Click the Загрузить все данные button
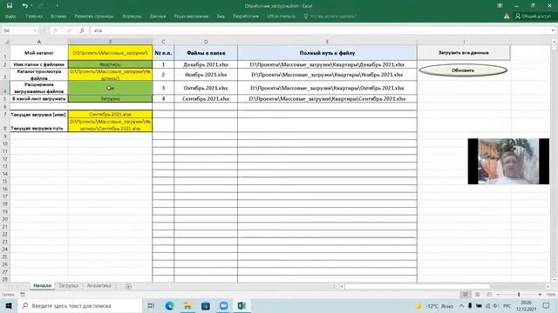Screen dimensions: 558x313 463,52
